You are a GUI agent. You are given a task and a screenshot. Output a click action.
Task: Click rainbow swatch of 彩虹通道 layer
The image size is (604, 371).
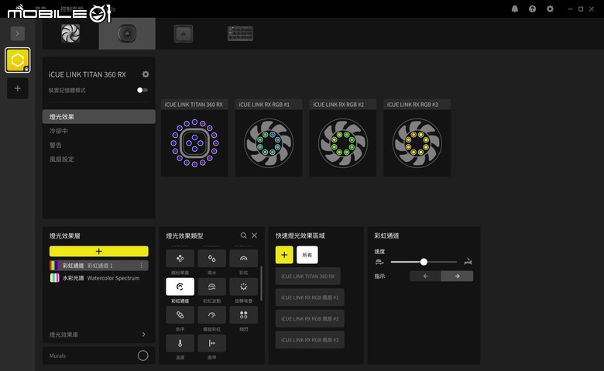[x=55, y=266]
